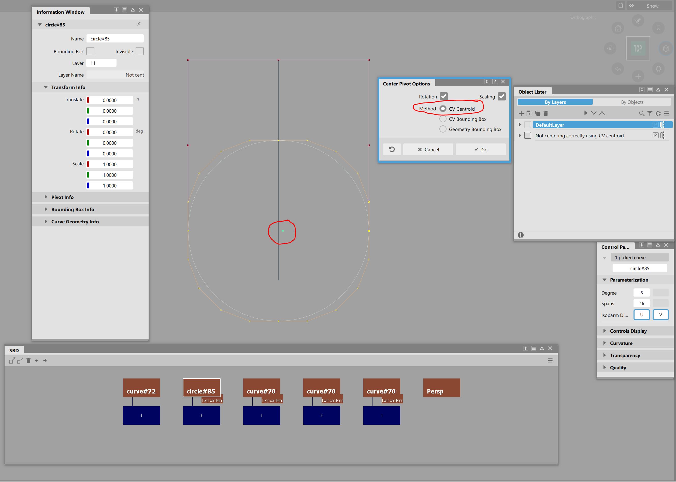Image resolution: width=676 pixels, height=482 pixels.
Task: Click the pin icon beside circle#85 header
Action: (x=139, y=24)
